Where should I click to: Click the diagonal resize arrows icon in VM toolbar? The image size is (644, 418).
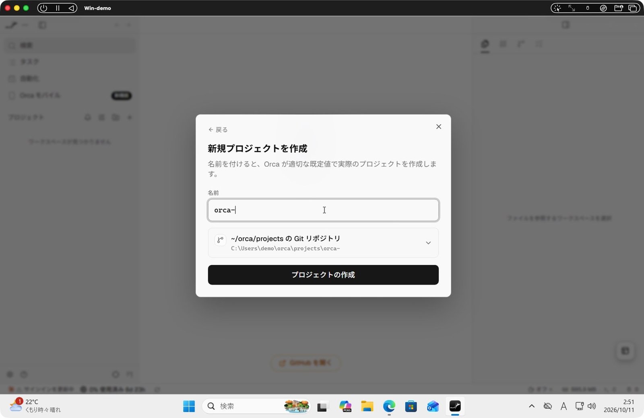point(572,8)
